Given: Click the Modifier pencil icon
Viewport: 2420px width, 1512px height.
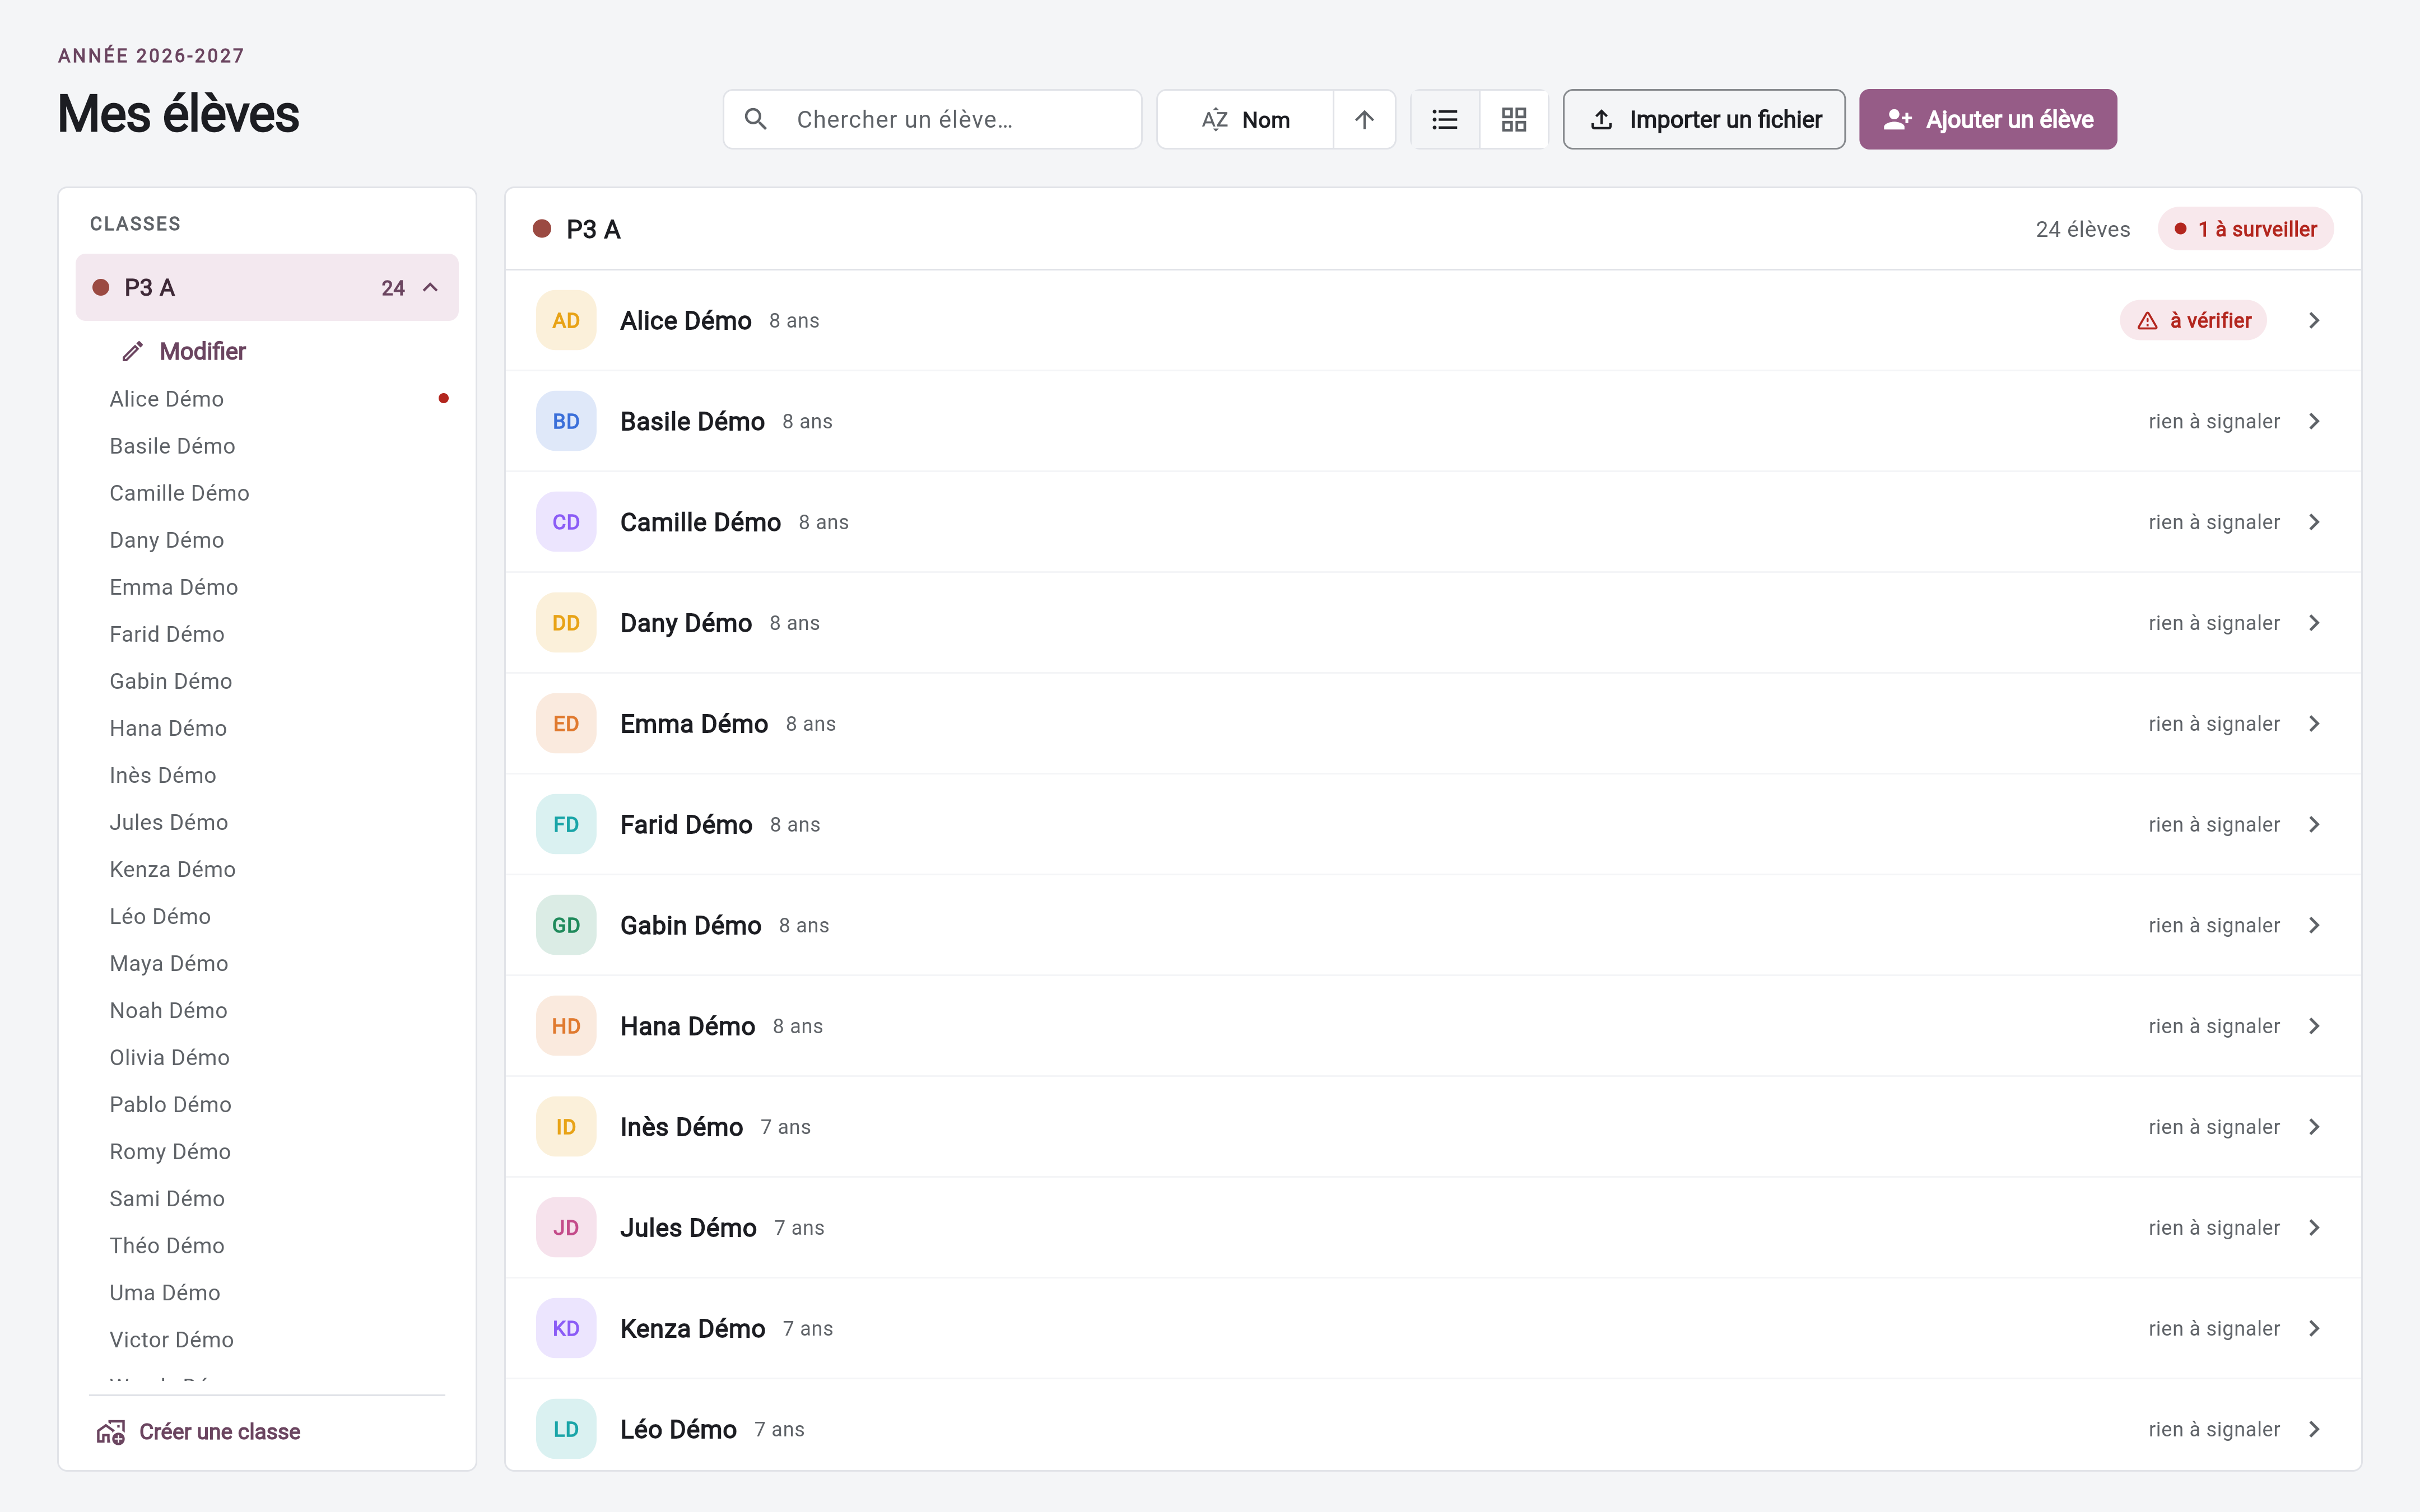Looking at the screenshot, I should pyautogui.click(x=133, y=352).
